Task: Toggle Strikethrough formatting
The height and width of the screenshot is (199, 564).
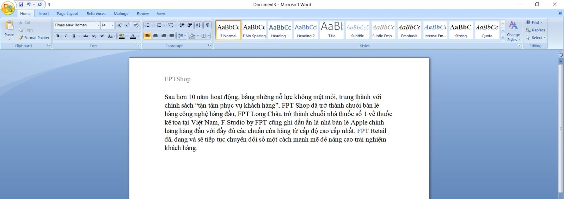Action: tap(86, 36)
